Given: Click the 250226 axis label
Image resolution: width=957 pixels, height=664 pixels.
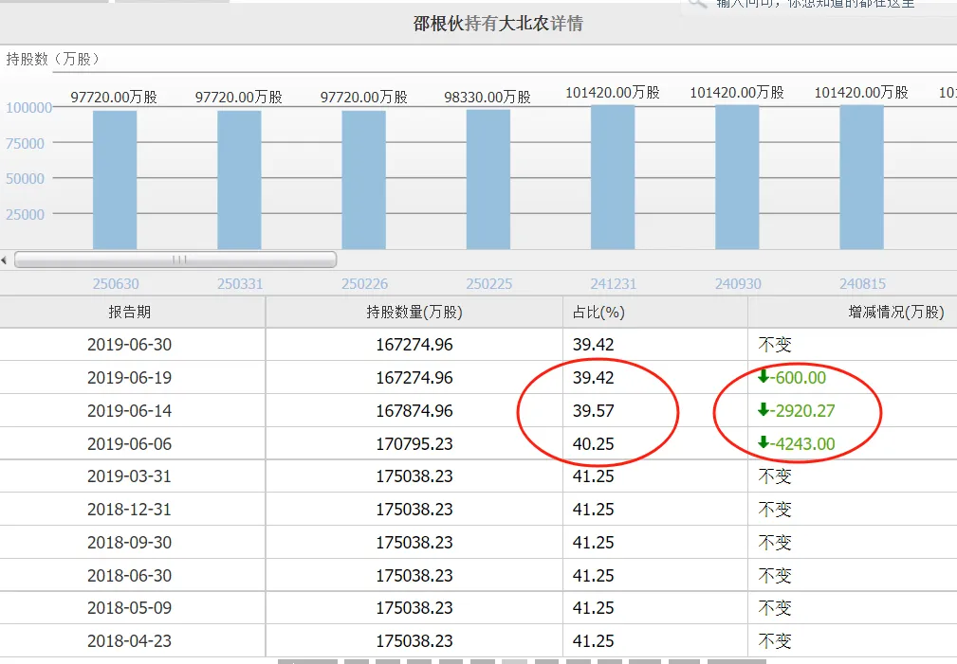Looking at the screenshot, I should (x=364, y=283).
